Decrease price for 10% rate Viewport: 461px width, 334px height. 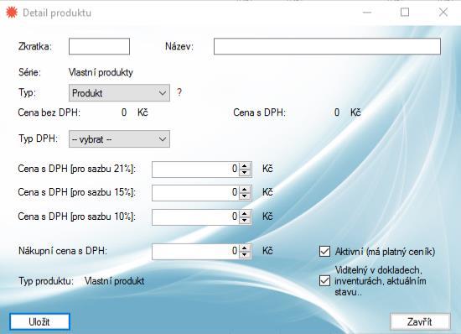(245, 221)
